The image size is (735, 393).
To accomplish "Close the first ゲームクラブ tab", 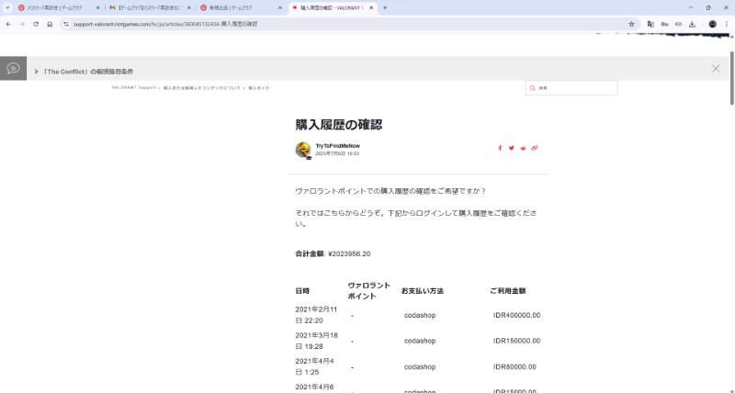I will pyautogui.click(x=97, y=8).
